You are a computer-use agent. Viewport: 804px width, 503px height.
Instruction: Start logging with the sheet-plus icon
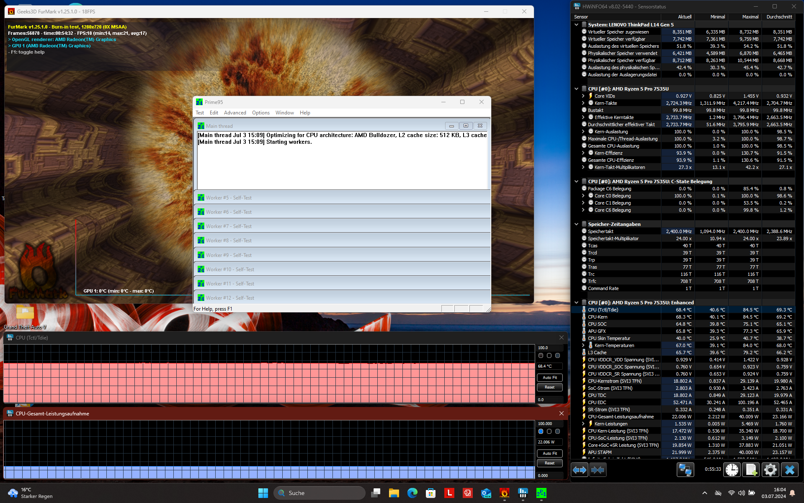pyautogui.click(x=751, y=470)
